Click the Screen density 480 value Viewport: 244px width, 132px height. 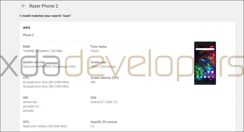[x=93, y=82]
